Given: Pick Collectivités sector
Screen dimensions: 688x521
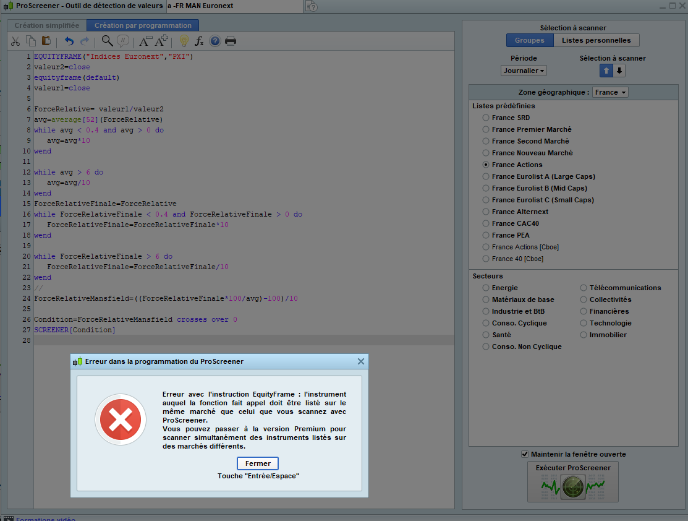Looking at the screenshot, I should (584, 299).
